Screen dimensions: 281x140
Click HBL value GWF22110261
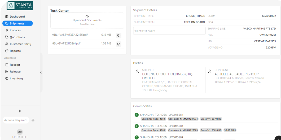267,35
